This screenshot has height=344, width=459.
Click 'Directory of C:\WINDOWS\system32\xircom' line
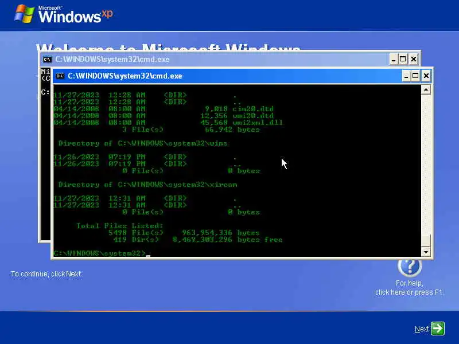[147, 185]
